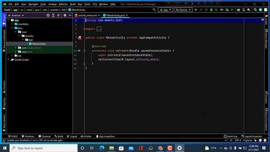The image size is (270, 152).
Task: Fold the onCreate method on line 10
Action: click(84, 51)
